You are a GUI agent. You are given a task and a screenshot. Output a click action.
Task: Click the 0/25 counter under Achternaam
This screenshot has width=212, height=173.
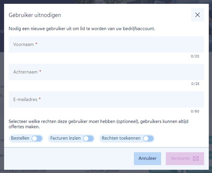(x=195, y=84)
